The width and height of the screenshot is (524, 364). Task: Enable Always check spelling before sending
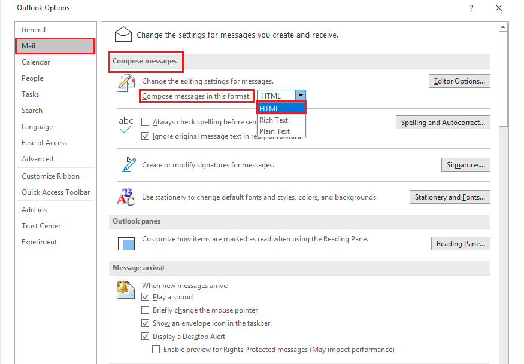pyautogui.click(x=145, y=122)
